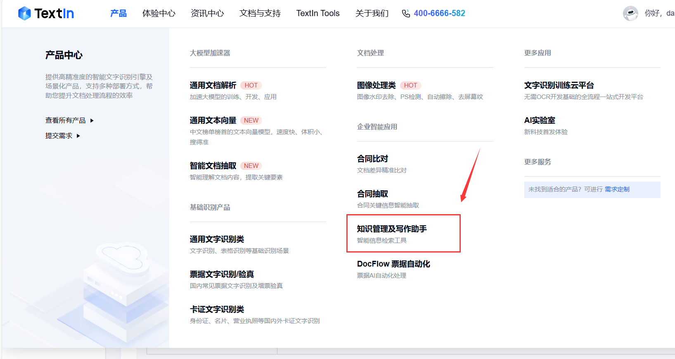Click the phone icon beside 400-6666-582
The image size is (675, 359).
pos(406,14)
